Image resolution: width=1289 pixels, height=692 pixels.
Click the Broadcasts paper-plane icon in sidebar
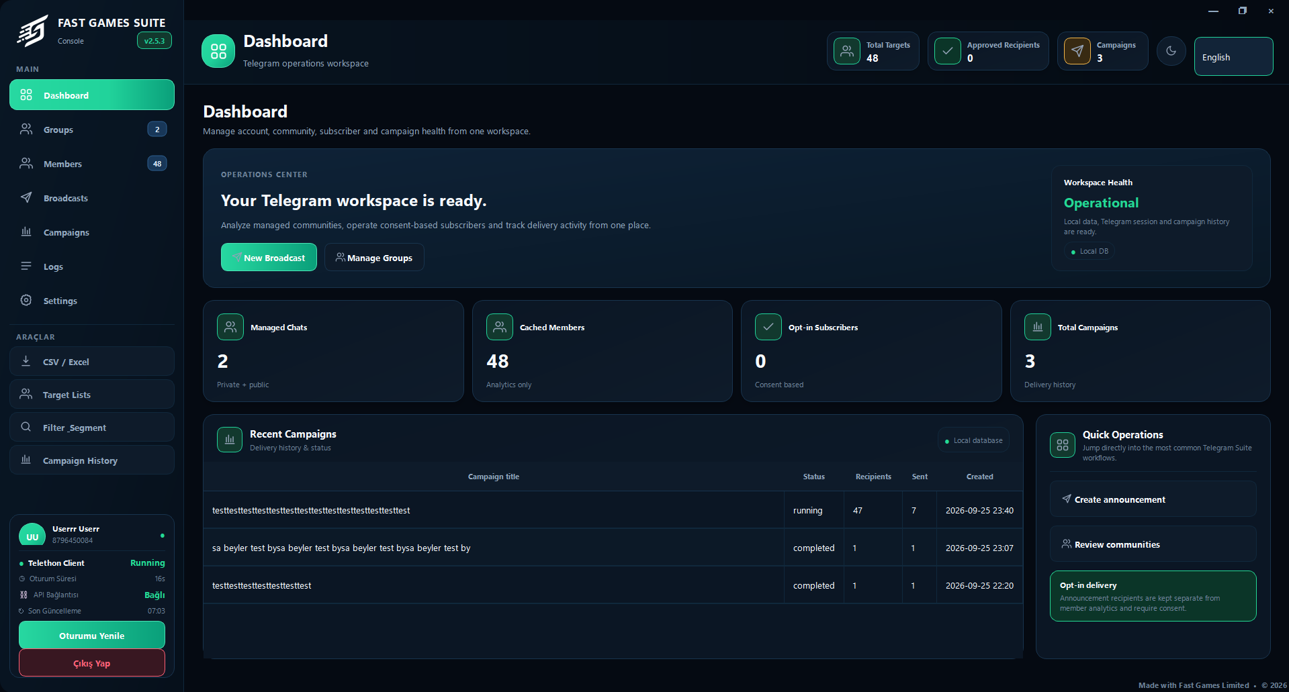pos(26,197)
